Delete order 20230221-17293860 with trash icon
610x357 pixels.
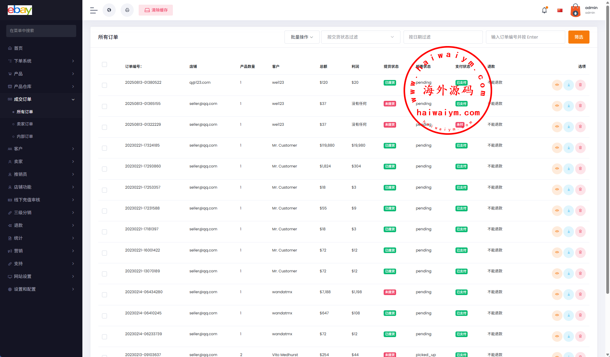580,169
